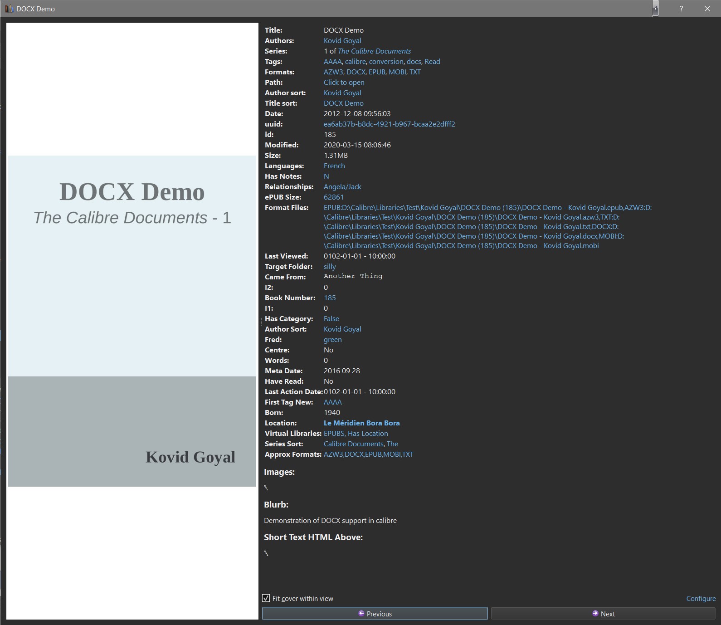The height and width of the screenshot is (625, 721).
Task: Click the 185 value in the id row
Action: (330, 135)
